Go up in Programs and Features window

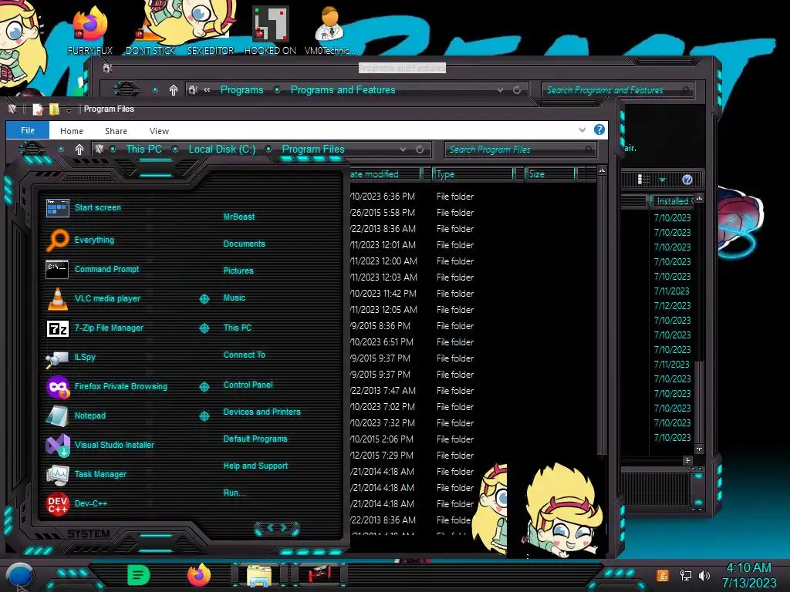click(174, 90)
